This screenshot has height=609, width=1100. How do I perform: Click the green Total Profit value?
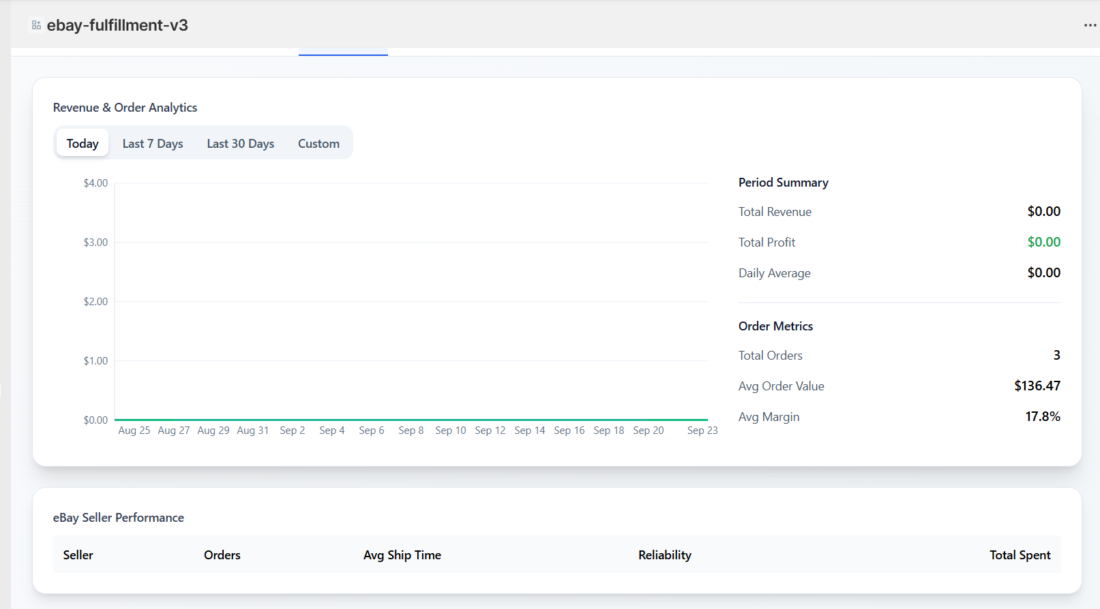click(x=1043, y=242)
